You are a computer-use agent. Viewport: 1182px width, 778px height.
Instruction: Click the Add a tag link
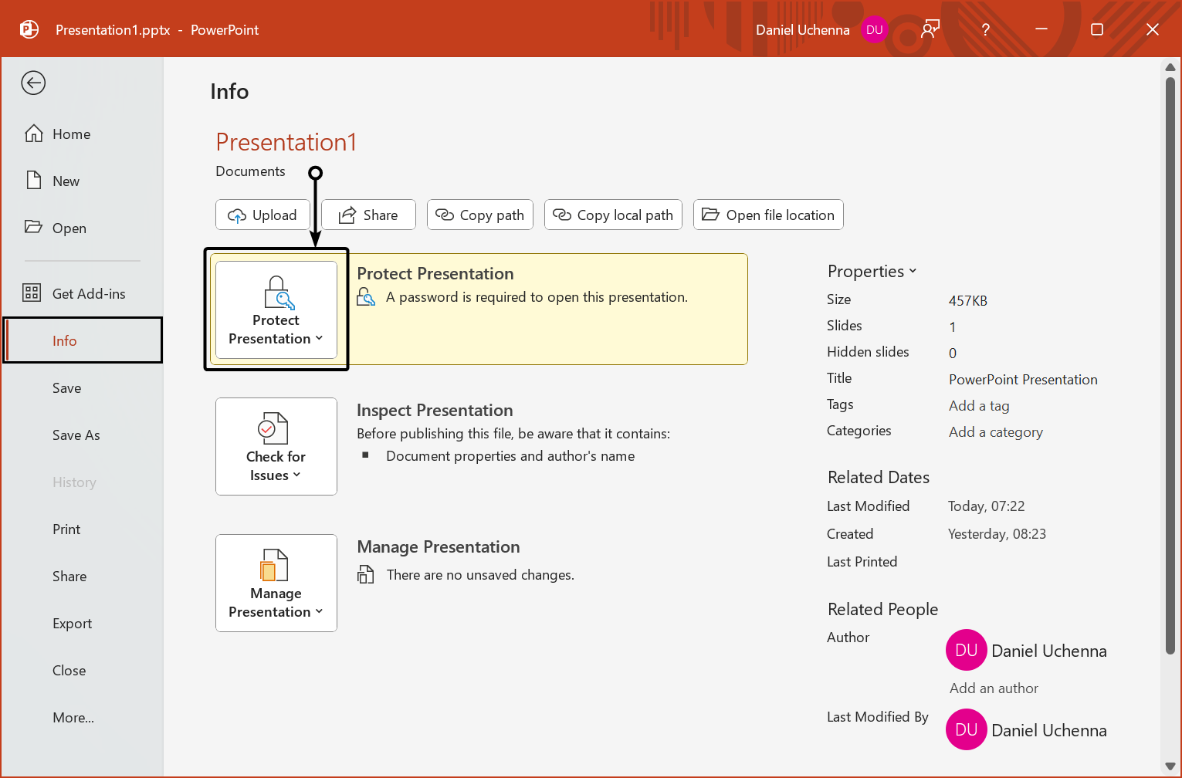[x=979, y=405]
